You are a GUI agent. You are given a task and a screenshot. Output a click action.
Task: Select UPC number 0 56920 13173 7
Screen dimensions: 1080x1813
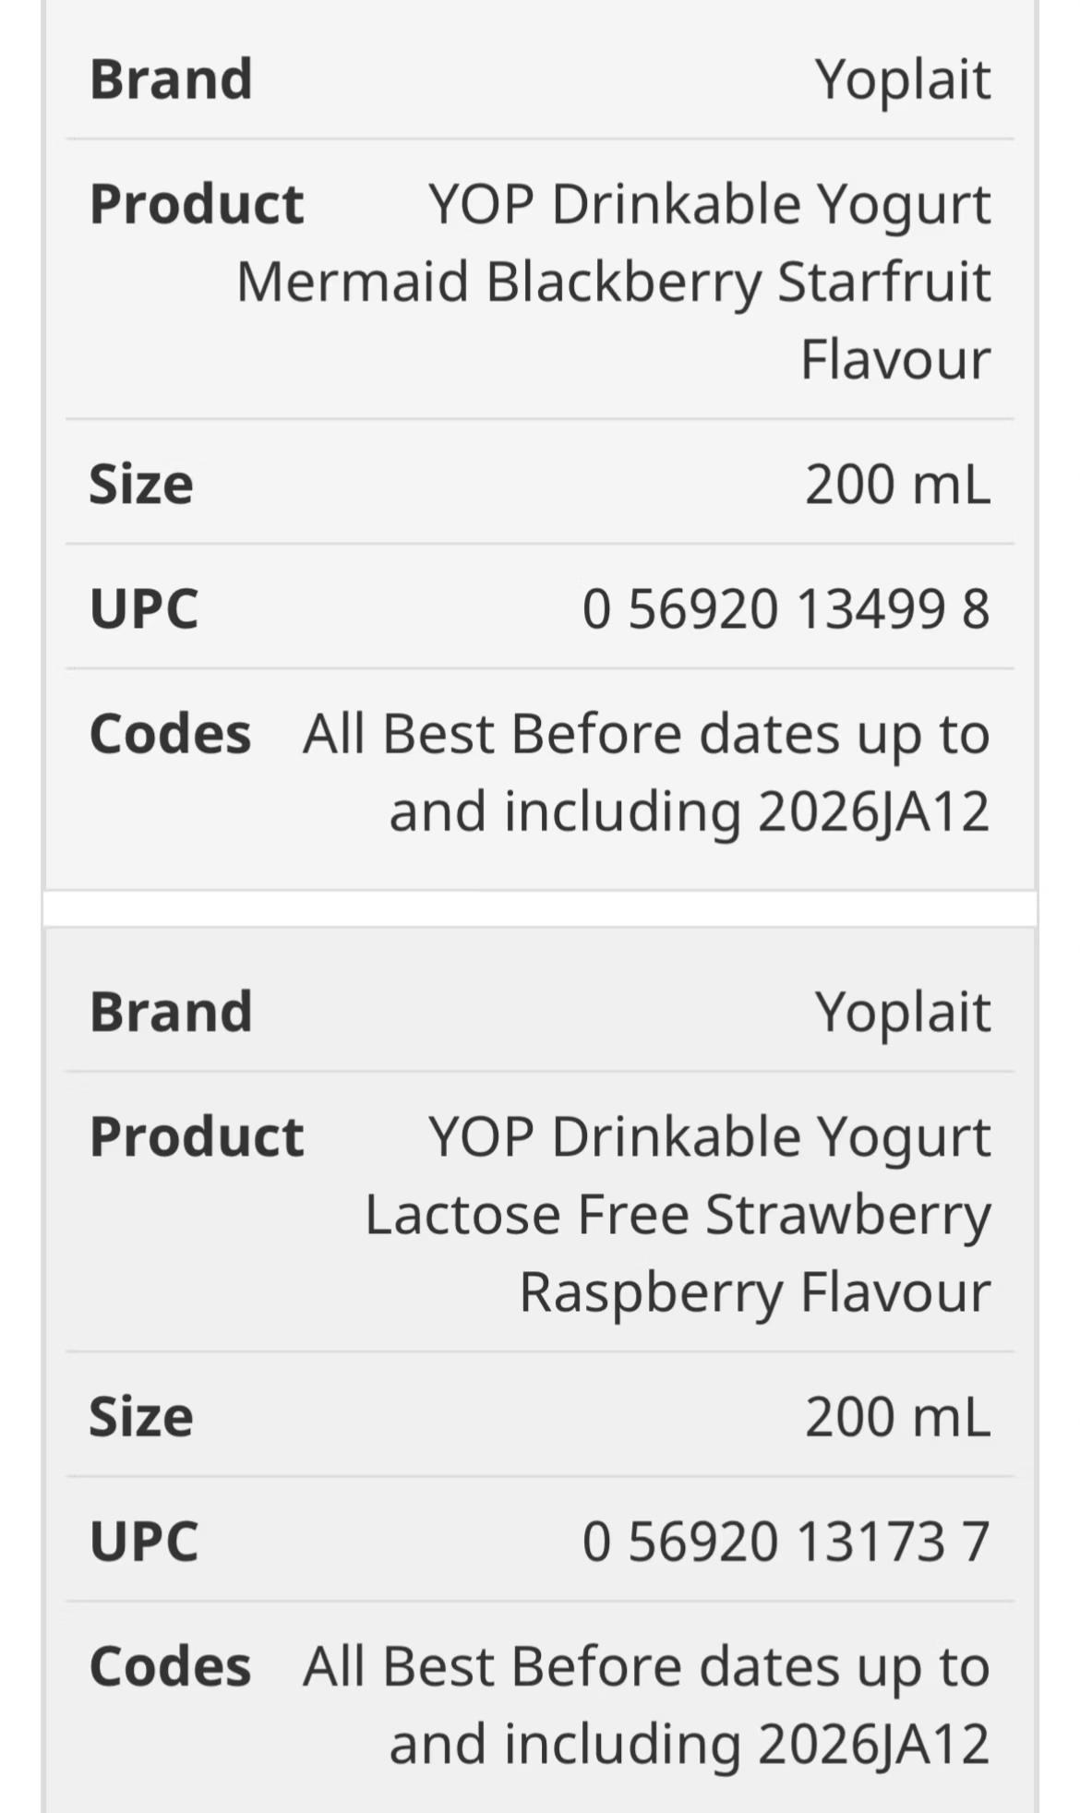(x=786, y=1542)
